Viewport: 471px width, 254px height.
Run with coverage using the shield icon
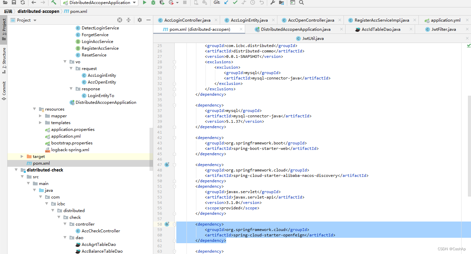click(x=162, y=2)
